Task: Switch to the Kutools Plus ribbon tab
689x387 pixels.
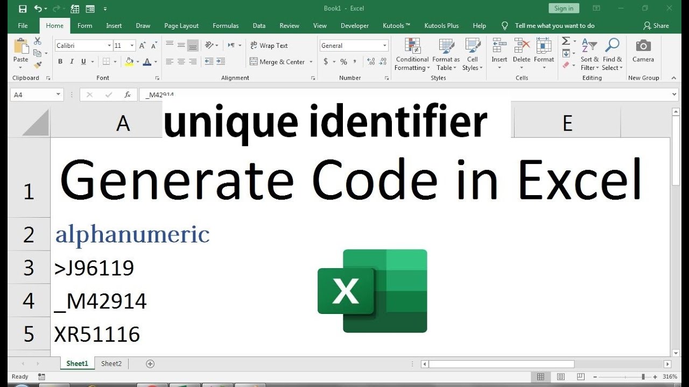Action: 441,25
